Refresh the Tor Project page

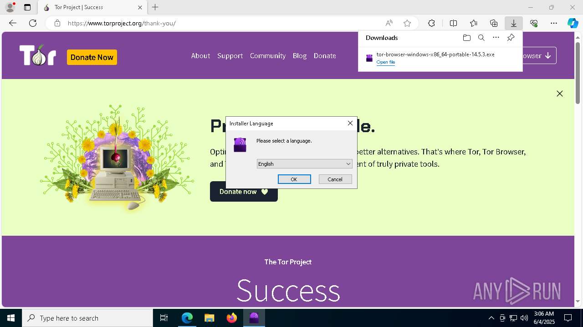[x=33, y=23]
